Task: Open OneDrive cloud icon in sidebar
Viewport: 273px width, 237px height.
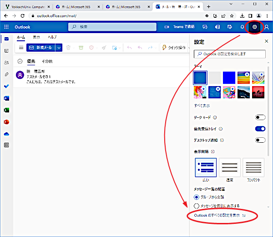Action: click(x=6, y=134)
